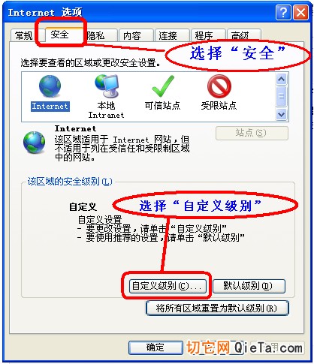Viewport: 314px width, 364px height.
Task: Click the 自定义级别(C)... button
Action: click(x=168, y=286)
